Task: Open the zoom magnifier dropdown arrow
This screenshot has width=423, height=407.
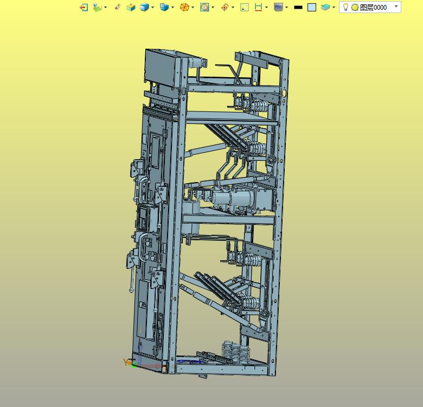Action: (213, 7)
